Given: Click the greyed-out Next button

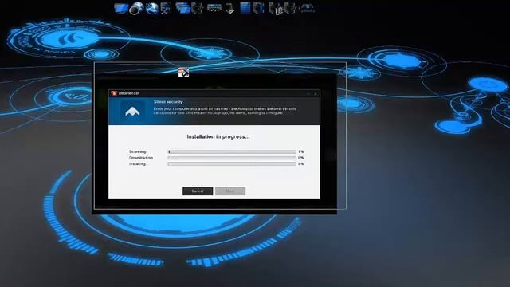Looking at the screenshot, I should tap(230, 191).
